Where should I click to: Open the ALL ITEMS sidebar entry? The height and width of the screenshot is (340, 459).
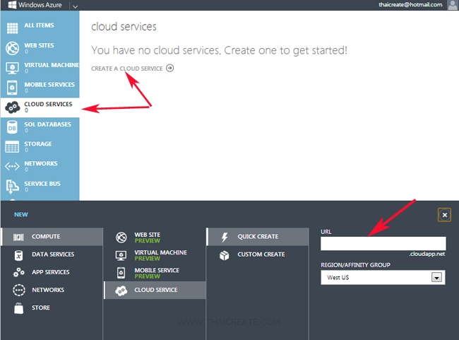pyautogui.click(x=39, y=25)
